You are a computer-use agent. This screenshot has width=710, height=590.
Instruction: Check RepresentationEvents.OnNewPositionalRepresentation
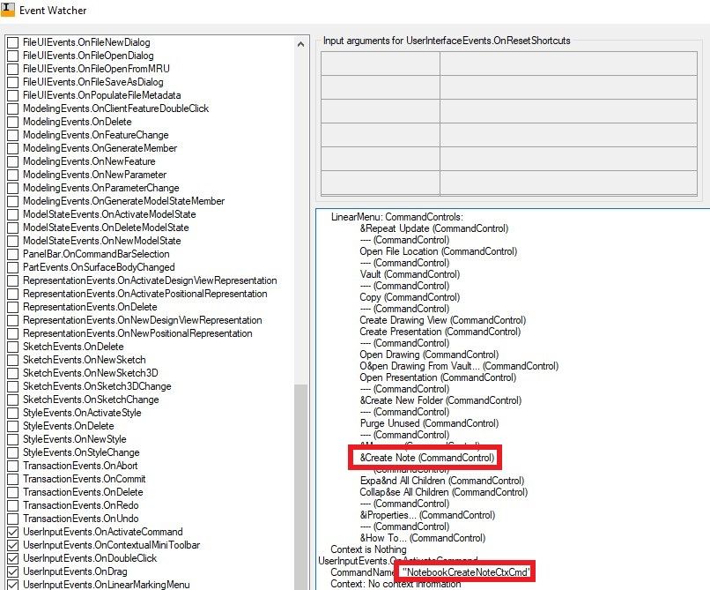click(12, 333)
